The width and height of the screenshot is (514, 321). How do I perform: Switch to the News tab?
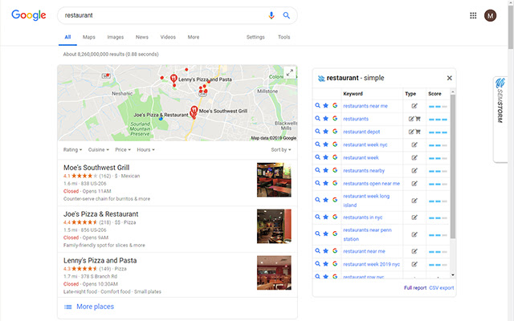[x=142, y=37]
